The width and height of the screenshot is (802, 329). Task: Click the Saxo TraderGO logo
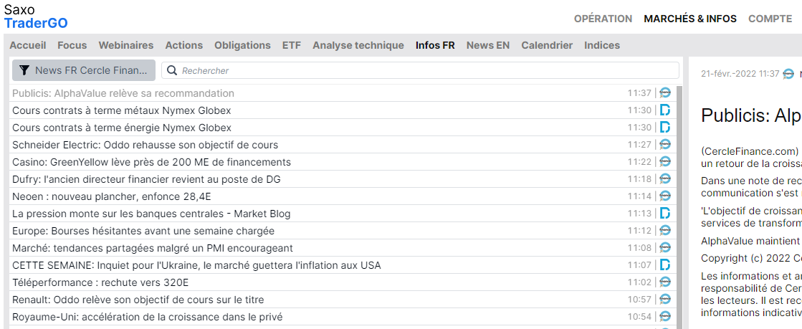click(36, 16)
